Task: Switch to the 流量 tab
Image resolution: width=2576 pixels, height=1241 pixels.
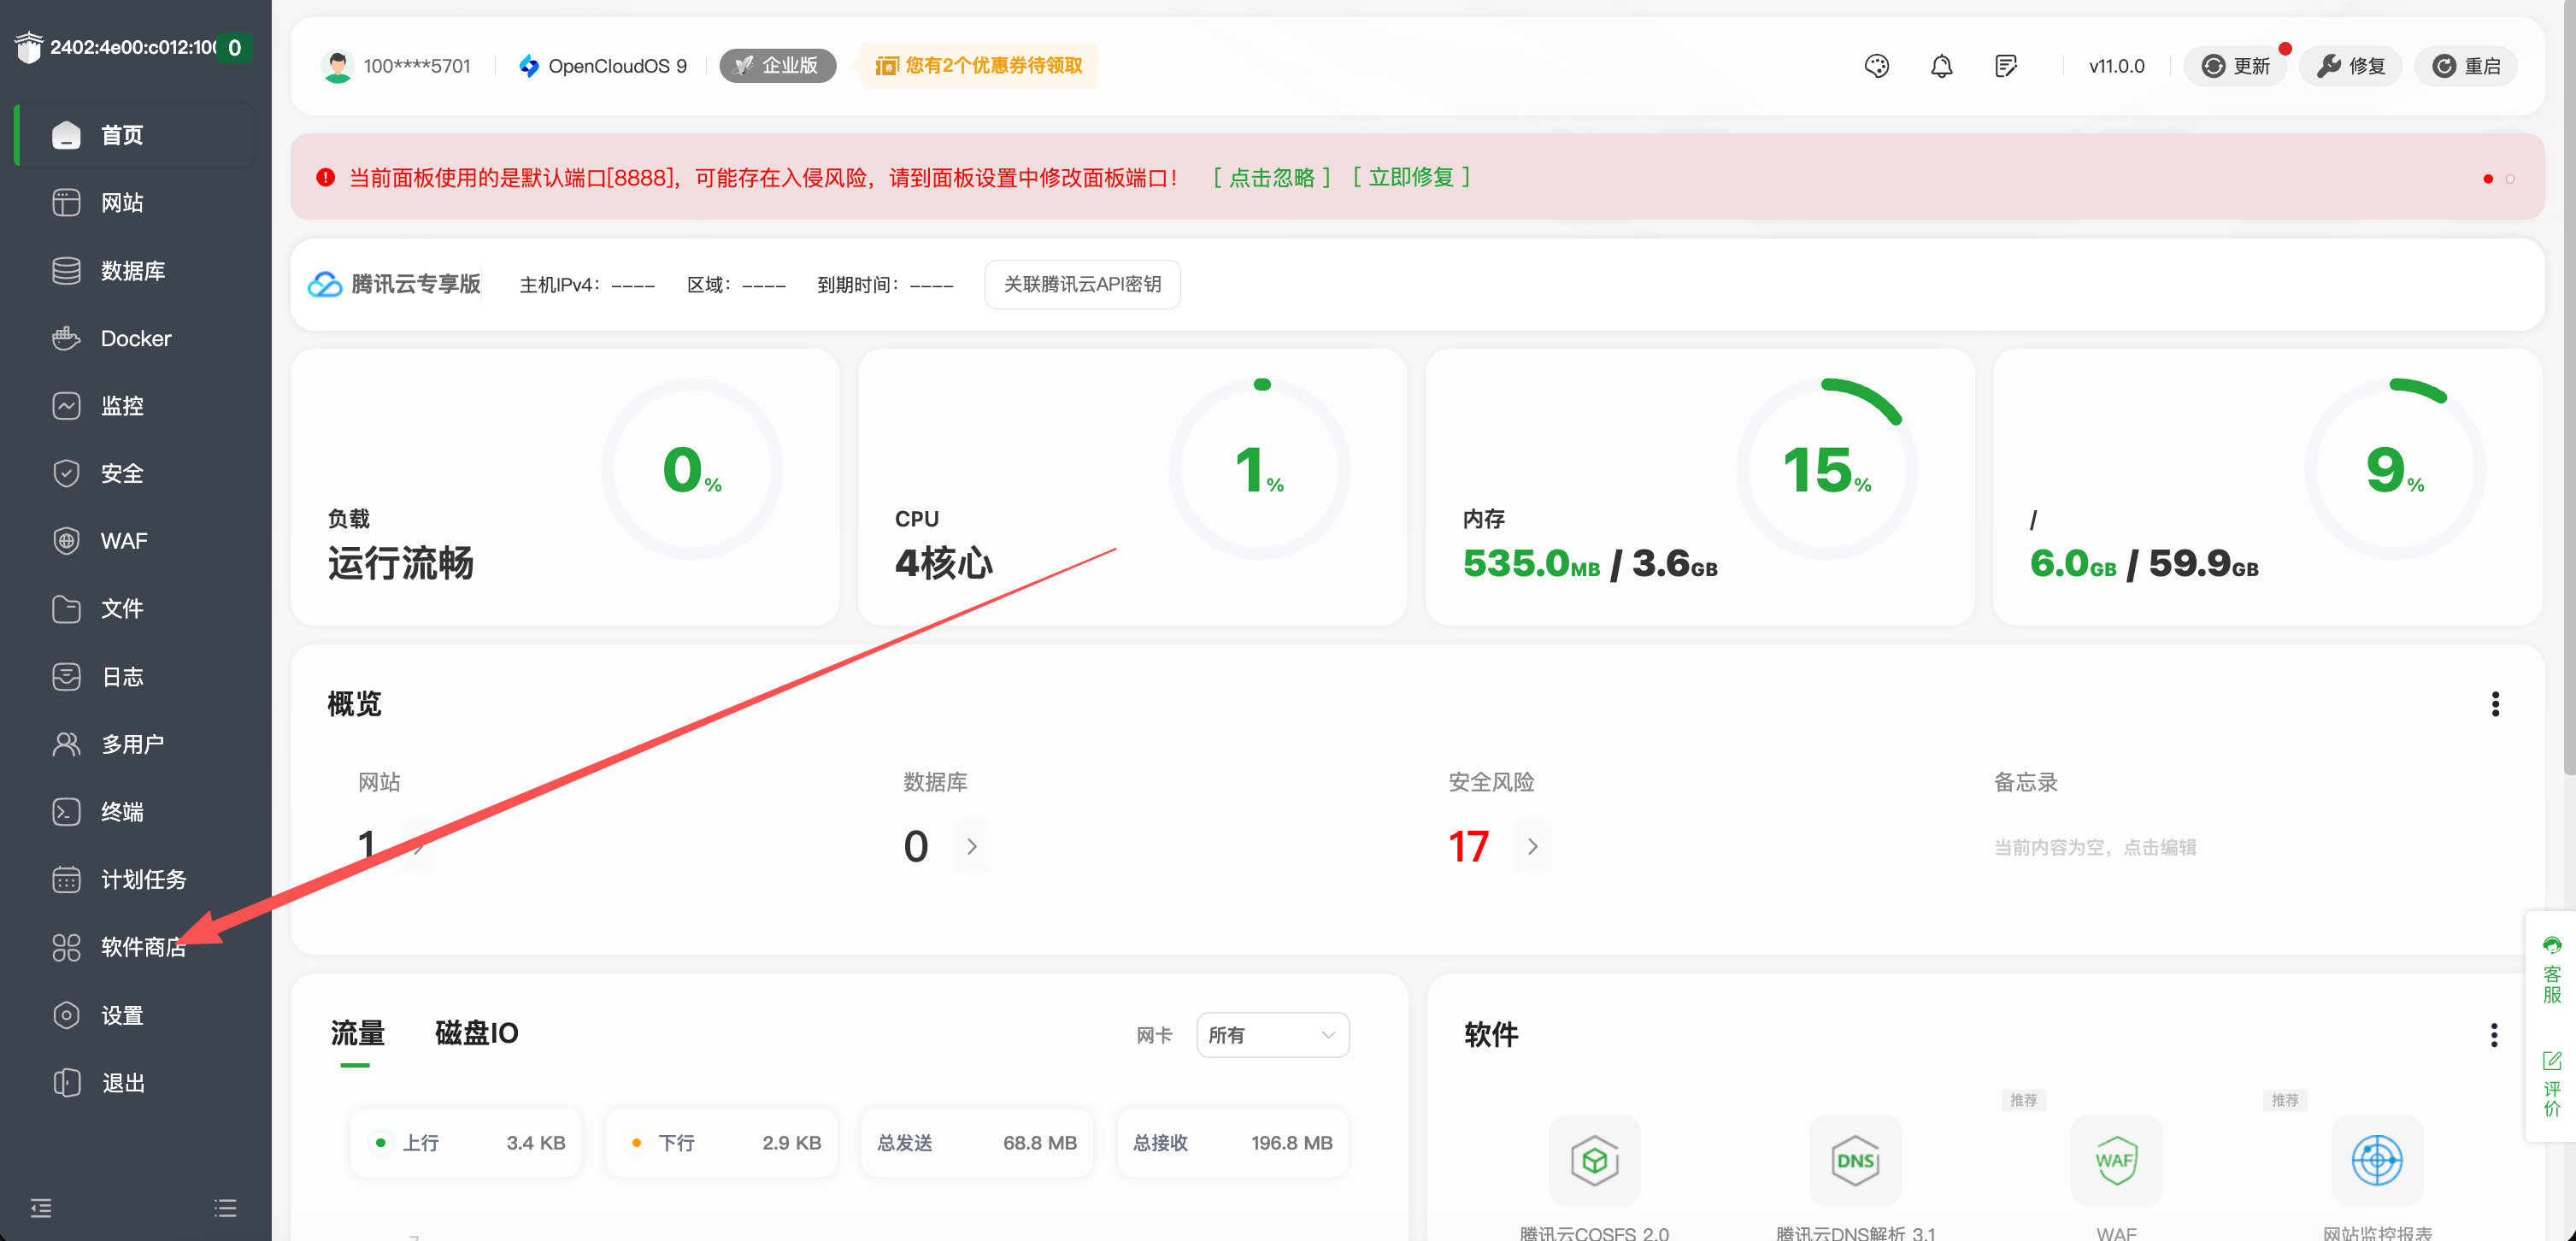Action: [x=356, y=1033]
